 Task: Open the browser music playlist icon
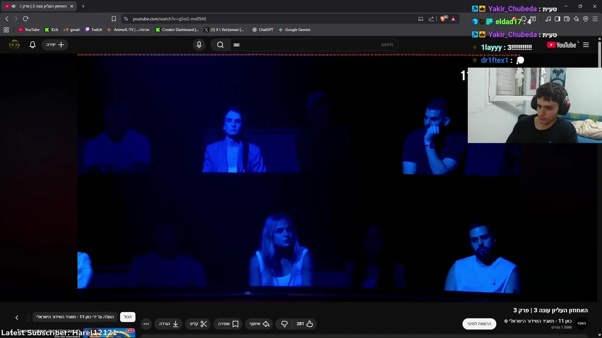548,19
